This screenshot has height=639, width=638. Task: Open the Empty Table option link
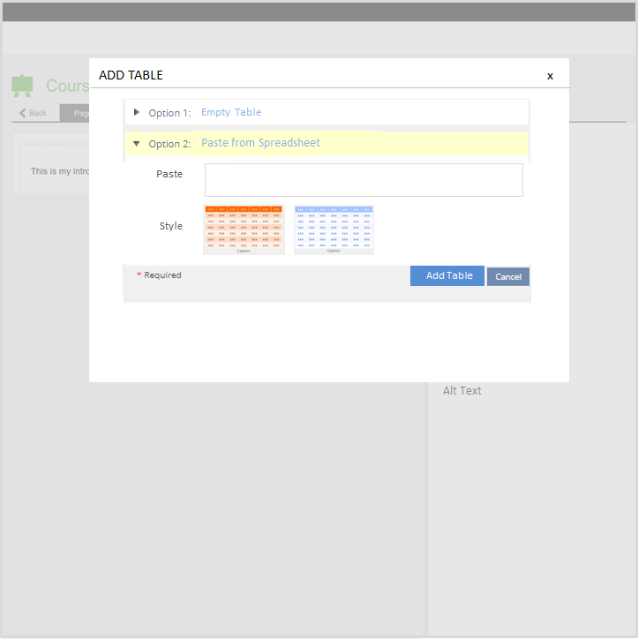click(231, 112)
